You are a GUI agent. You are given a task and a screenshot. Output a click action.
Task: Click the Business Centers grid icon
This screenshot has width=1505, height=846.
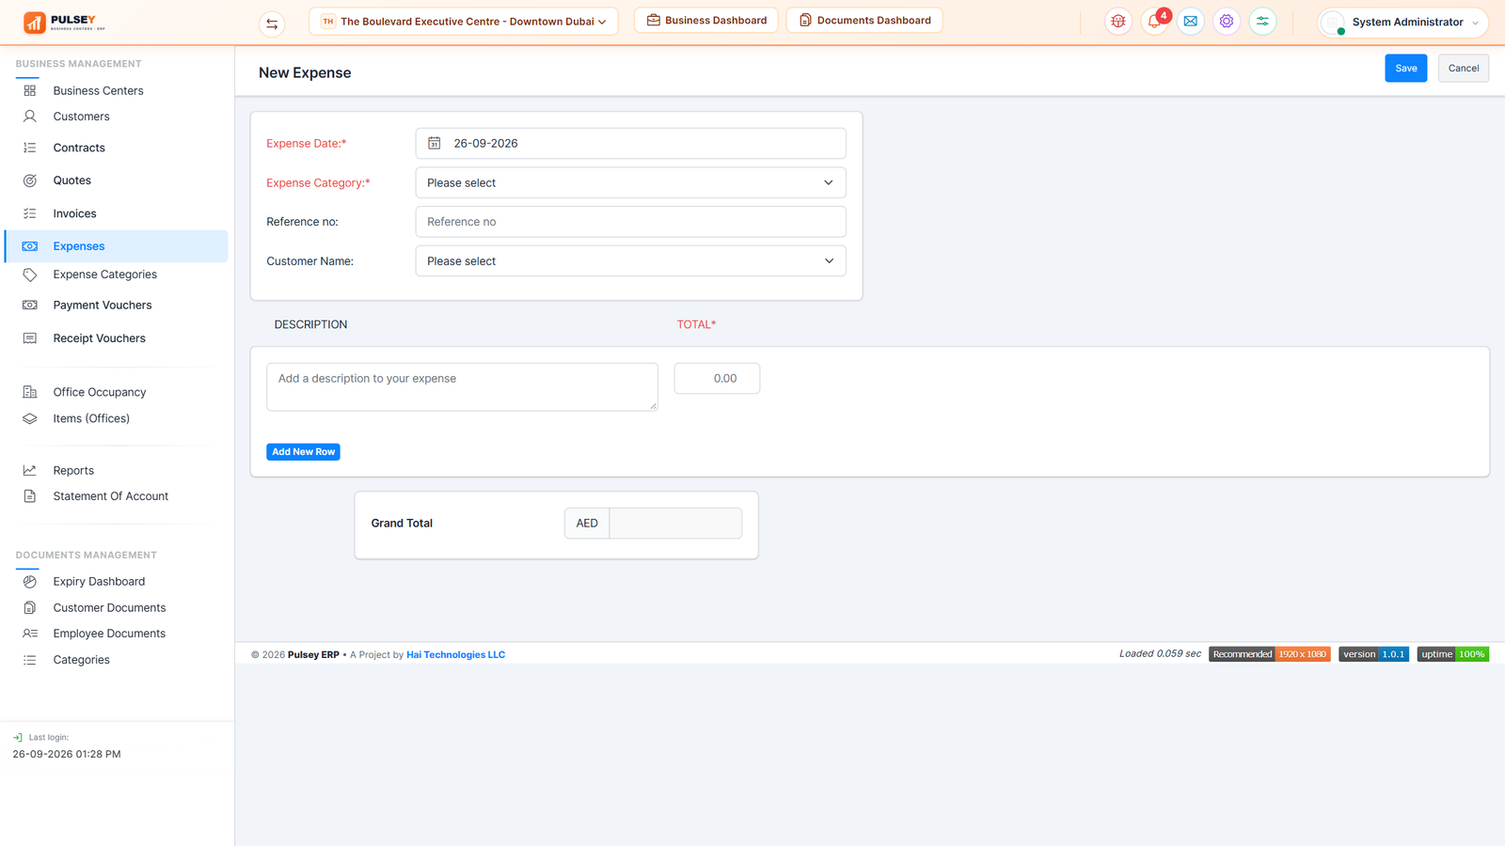(30, 90)
